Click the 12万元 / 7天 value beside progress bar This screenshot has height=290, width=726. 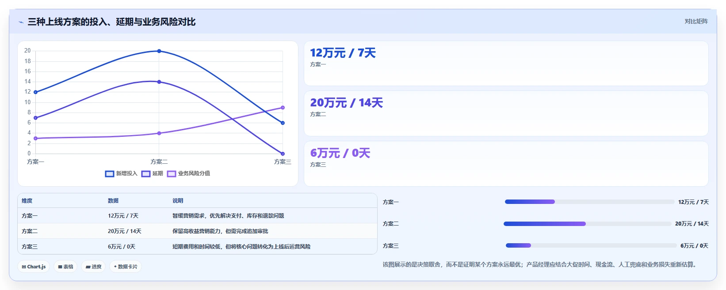[x=693, y=202]
